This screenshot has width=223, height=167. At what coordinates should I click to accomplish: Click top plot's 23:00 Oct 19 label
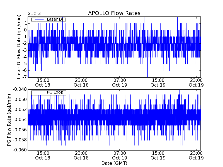pos(196,83)
